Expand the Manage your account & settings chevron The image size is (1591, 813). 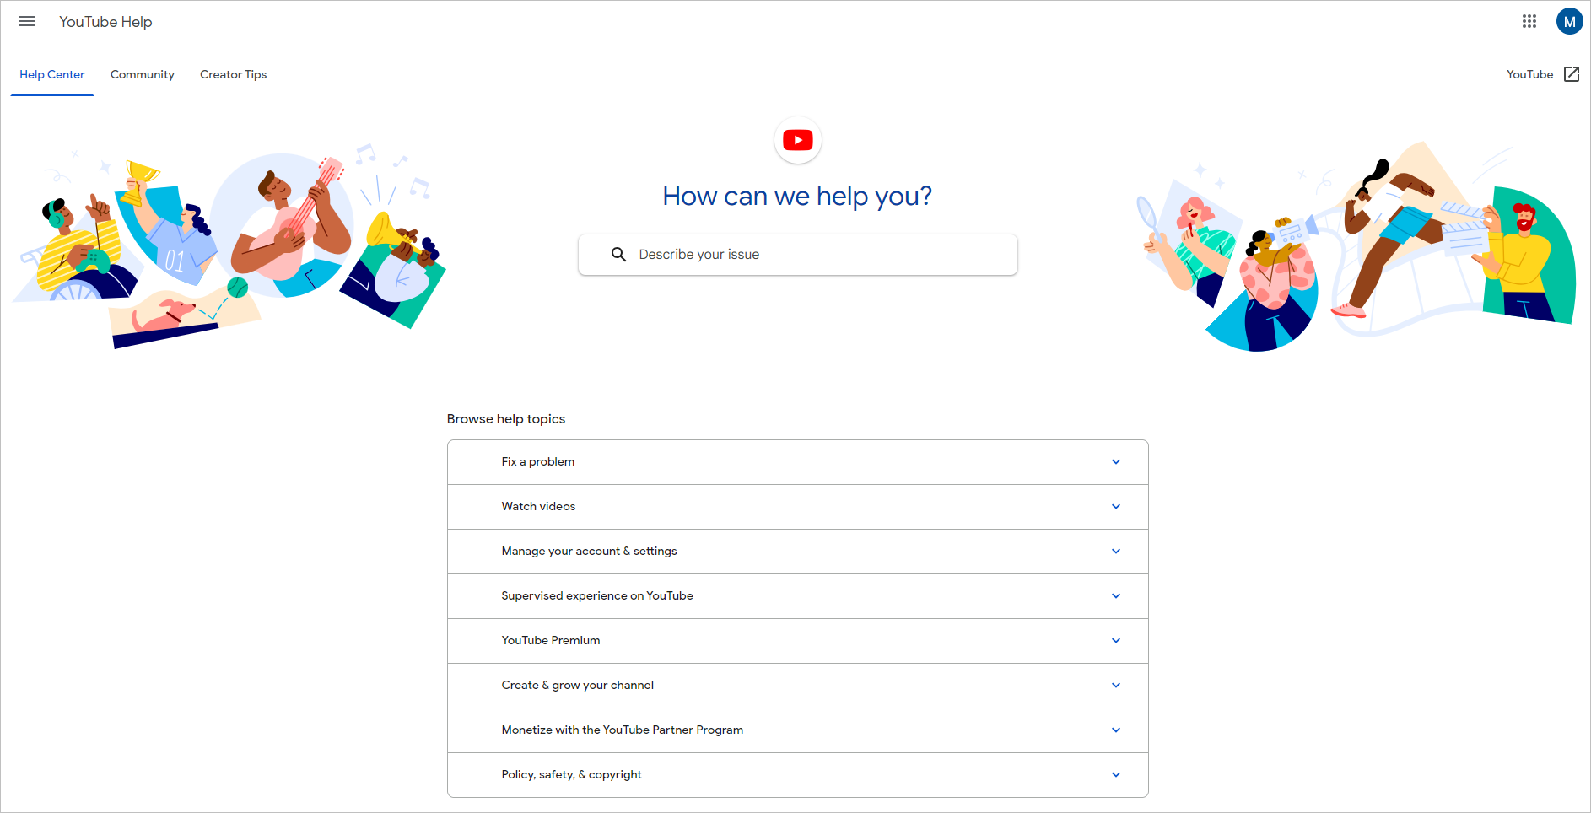[x=1116, y=552]
